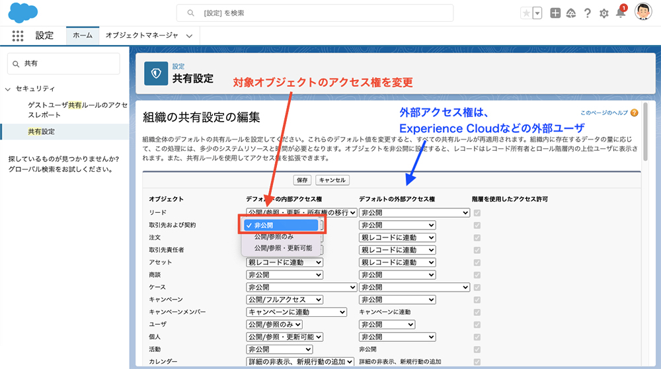This screenshot has width=661, height=369.
Task: Toggle hierarchy access checkbox for アセット
Action: (x=477, y=263)
